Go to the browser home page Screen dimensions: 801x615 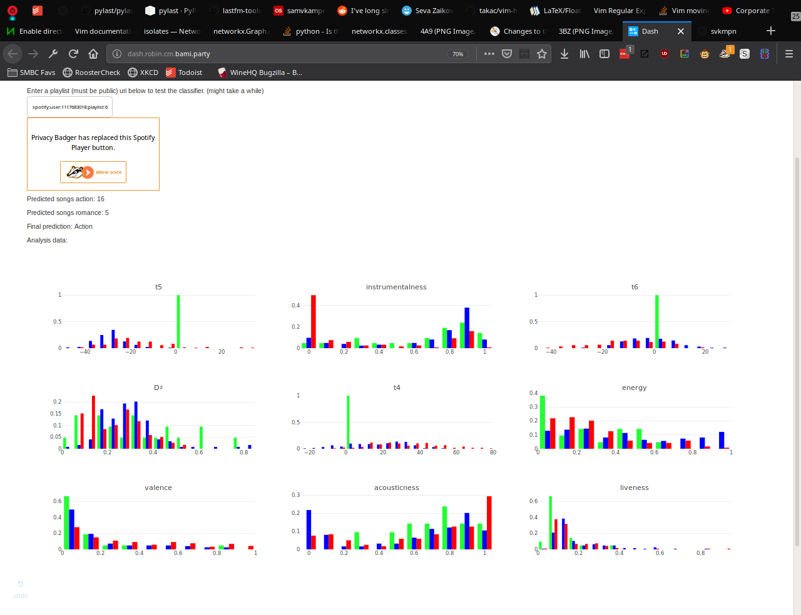93,54
